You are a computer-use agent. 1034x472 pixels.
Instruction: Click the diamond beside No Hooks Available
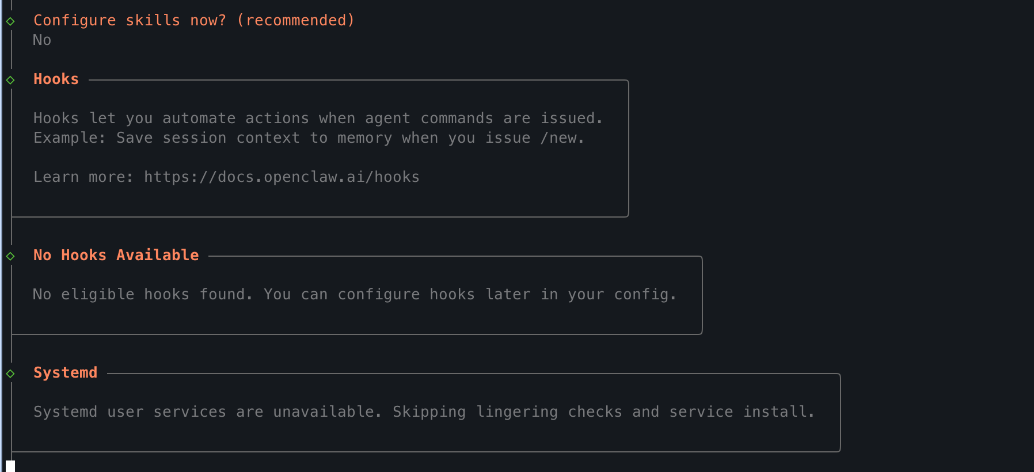coord(10,256)
